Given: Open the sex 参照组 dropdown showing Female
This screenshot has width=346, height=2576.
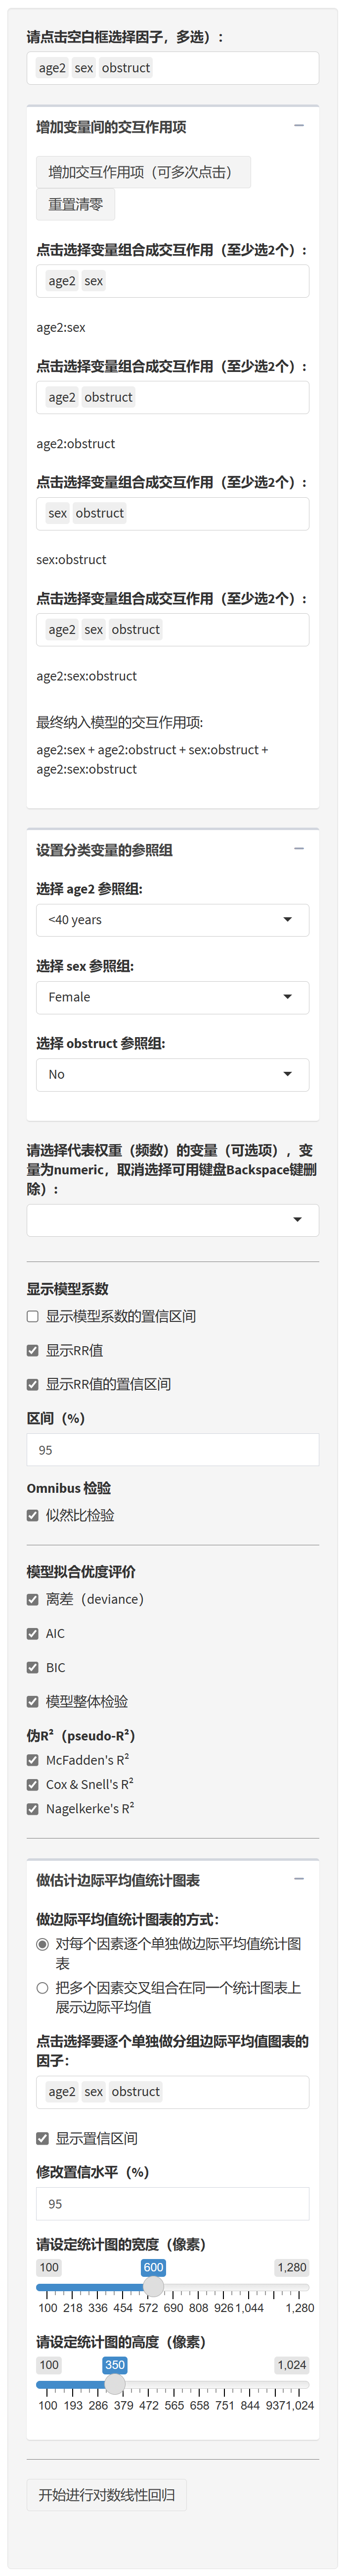Looking at the screenshot, I should point(173,997).
